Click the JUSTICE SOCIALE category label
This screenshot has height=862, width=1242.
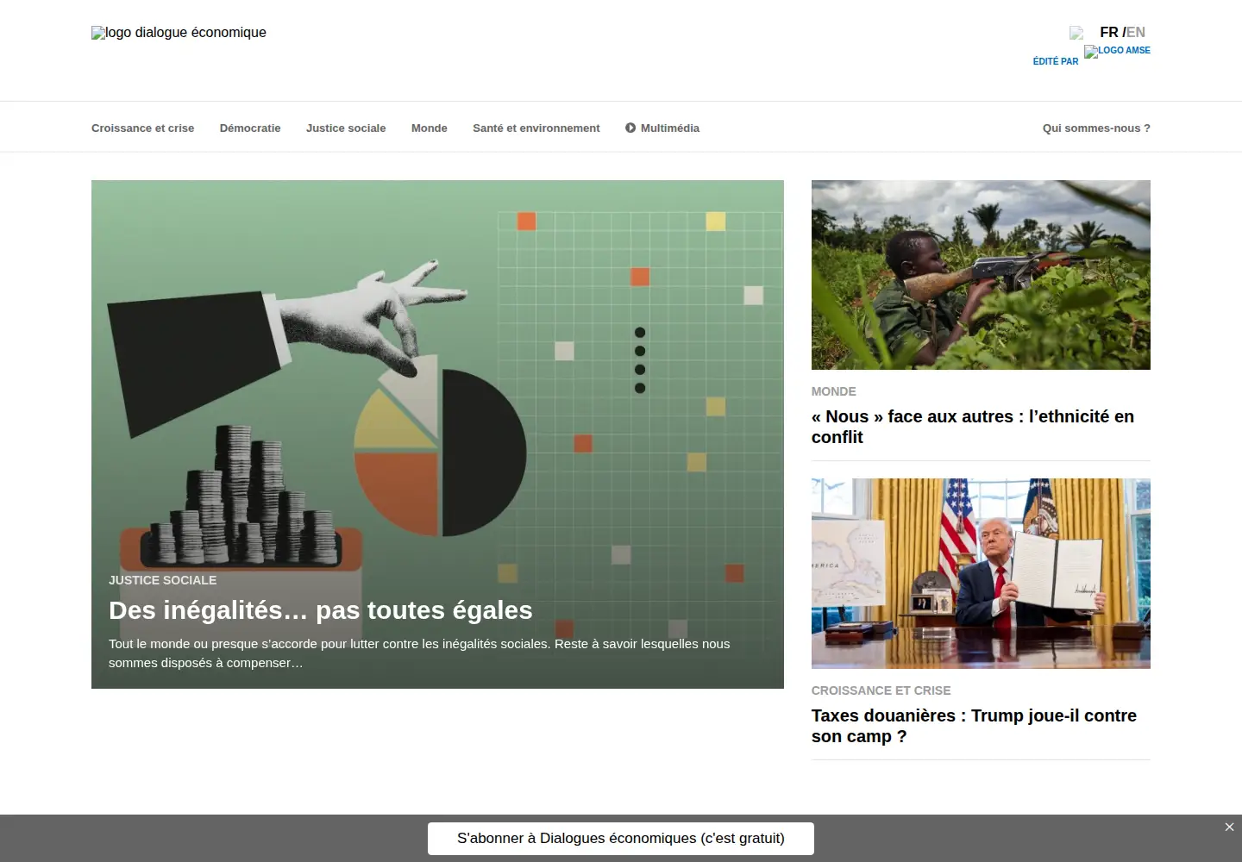[163, 581]
